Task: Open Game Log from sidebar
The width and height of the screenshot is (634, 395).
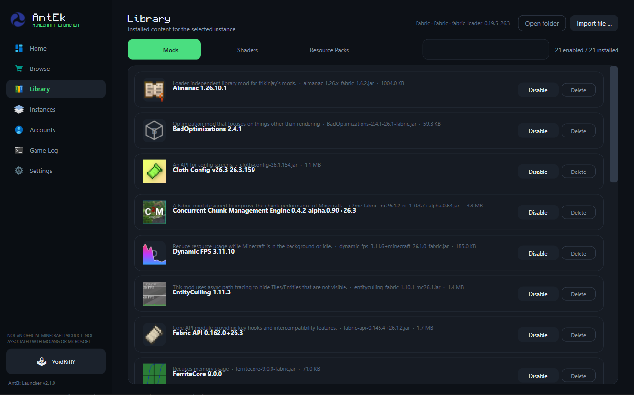Action: click(56, 150)
